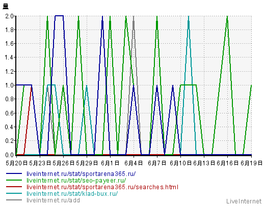Click the teal legend line swatch
The image size is (265, 206).
pyautogui.click(x=14, y=193)
